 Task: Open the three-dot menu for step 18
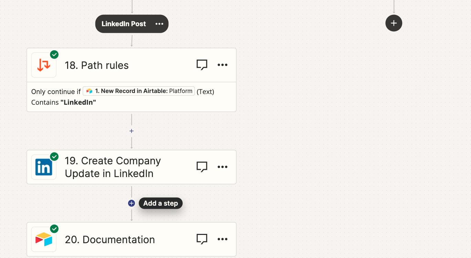(x=222, y=65)
